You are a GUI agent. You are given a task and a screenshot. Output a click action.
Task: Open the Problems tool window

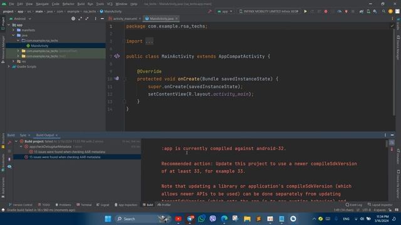click(x=63, y=204)
